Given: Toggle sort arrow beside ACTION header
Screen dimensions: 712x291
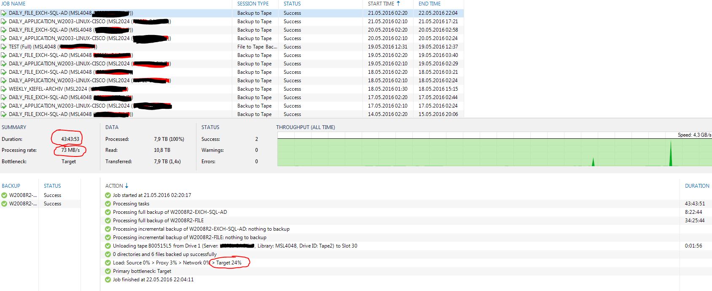Looking at the screenshot, I should coord(126,186).
